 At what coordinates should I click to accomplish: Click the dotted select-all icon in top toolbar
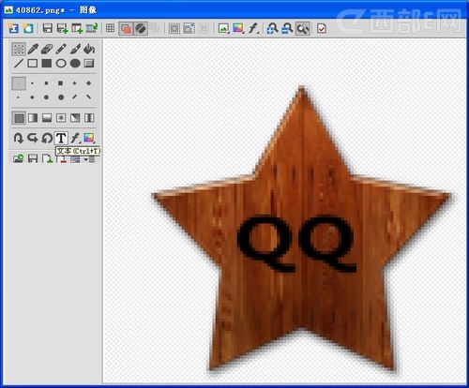click(x=174, y=28)
